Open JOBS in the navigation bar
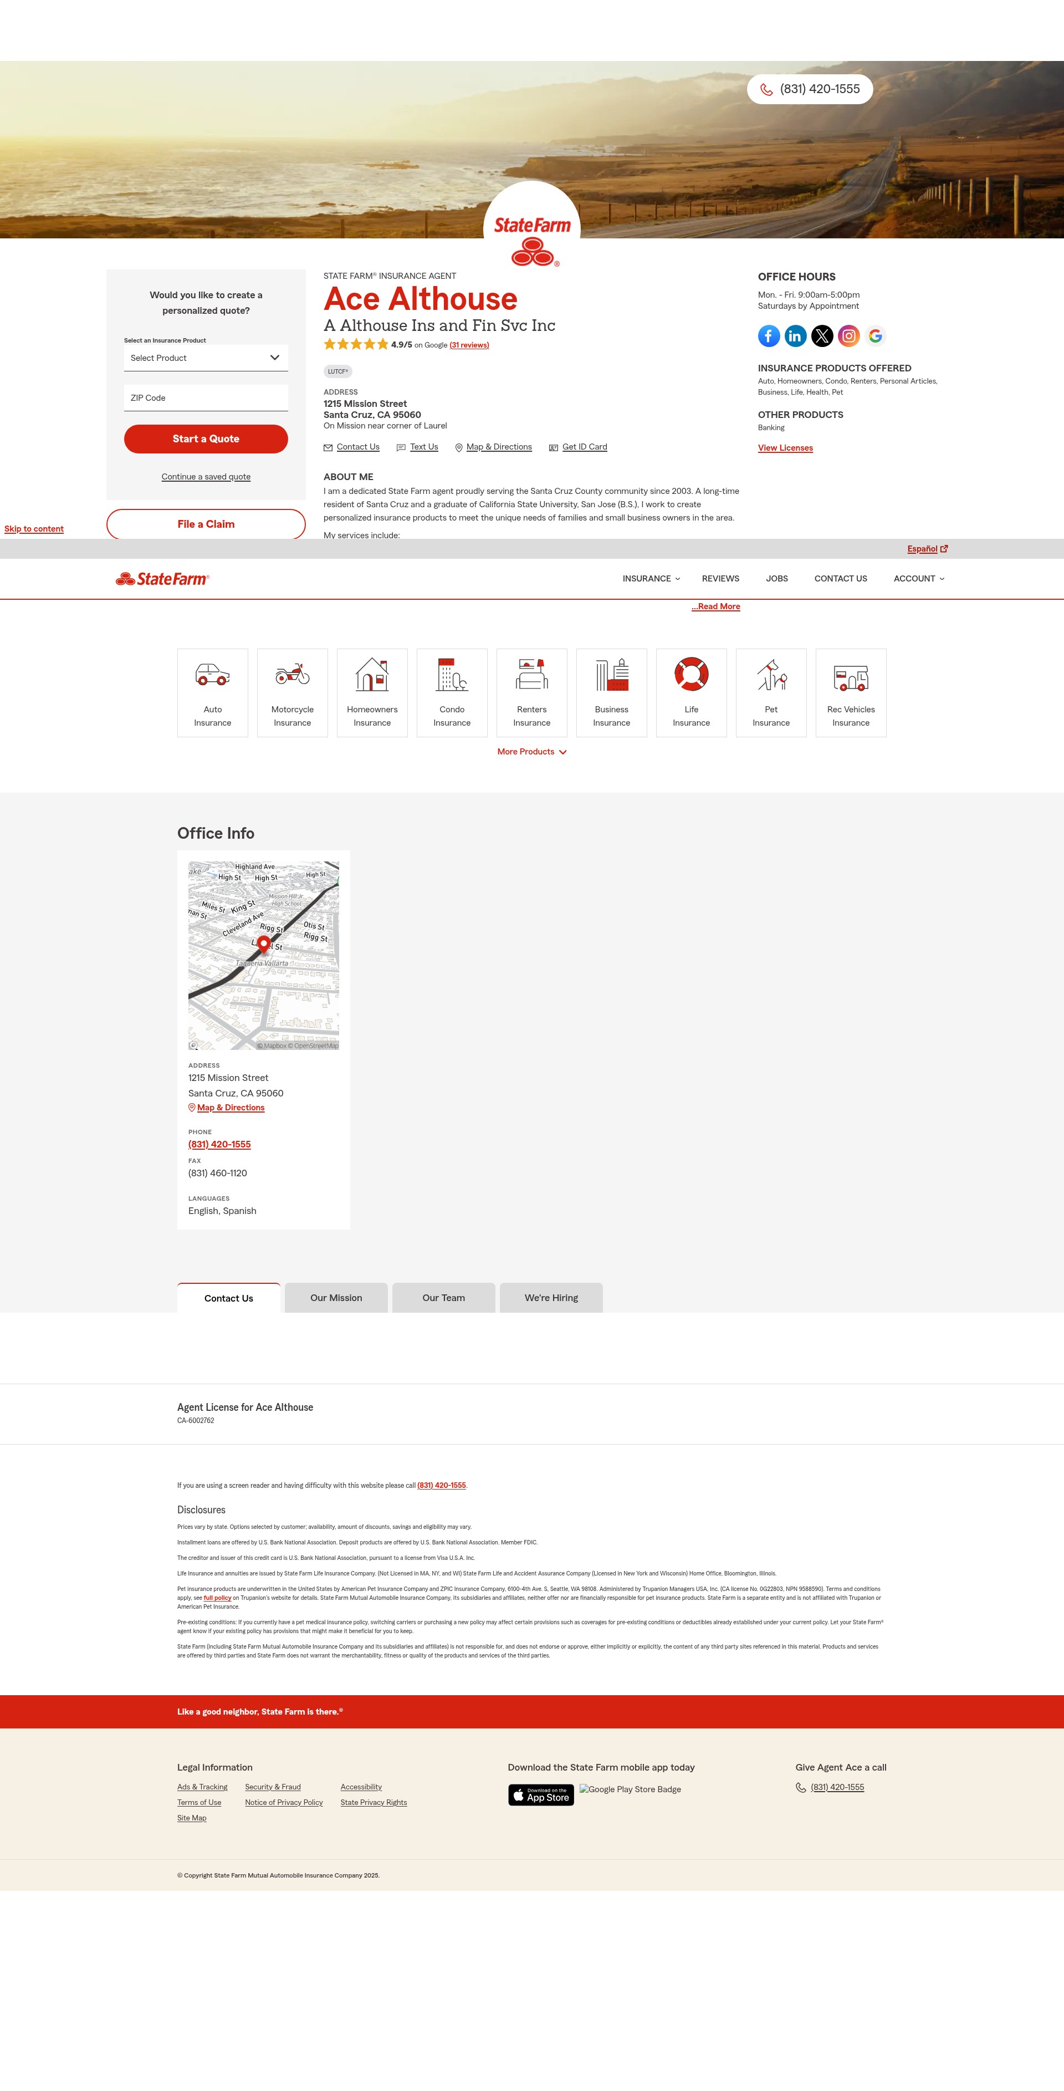Image resolution: width=1064 pixels, height=2091 pixels. (777, 579)
